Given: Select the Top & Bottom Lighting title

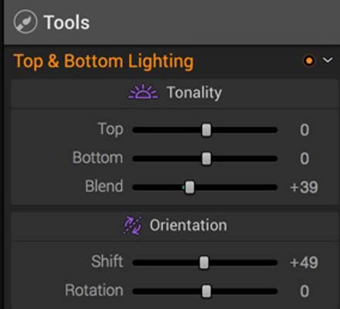Looking at the screenshot, I should [x=104, y=62].
